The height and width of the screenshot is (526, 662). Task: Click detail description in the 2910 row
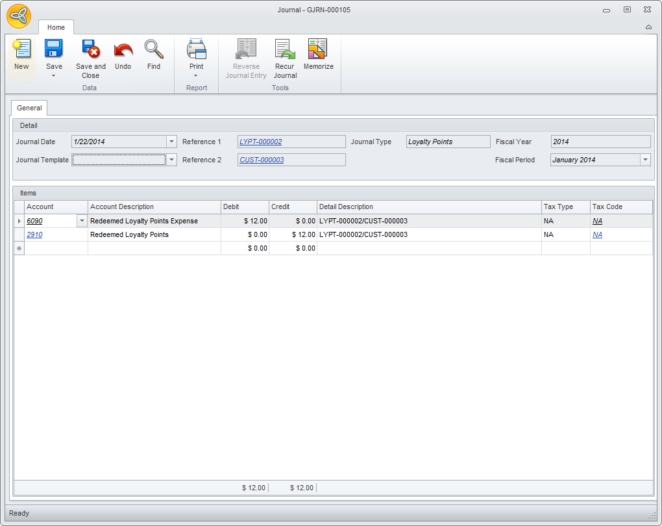tap(430, 234)
